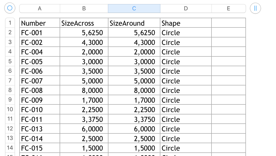This screenshot has width=276, height=156.
Task: Click the SizeAcross header cell
Action: [x=84, y=23]
